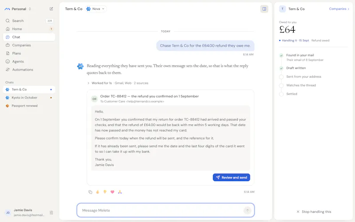Click the £64 owed amount
This screenshot has height=222, width=355.
(x=287, y=29)
